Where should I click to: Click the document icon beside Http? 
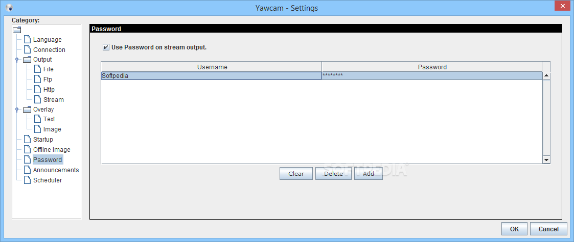click(x=37, y=90)
